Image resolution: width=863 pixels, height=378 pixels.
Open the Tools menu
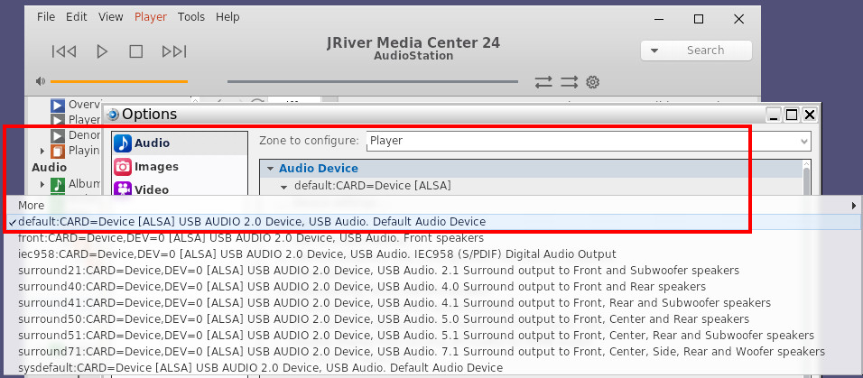tap(191, 17)
